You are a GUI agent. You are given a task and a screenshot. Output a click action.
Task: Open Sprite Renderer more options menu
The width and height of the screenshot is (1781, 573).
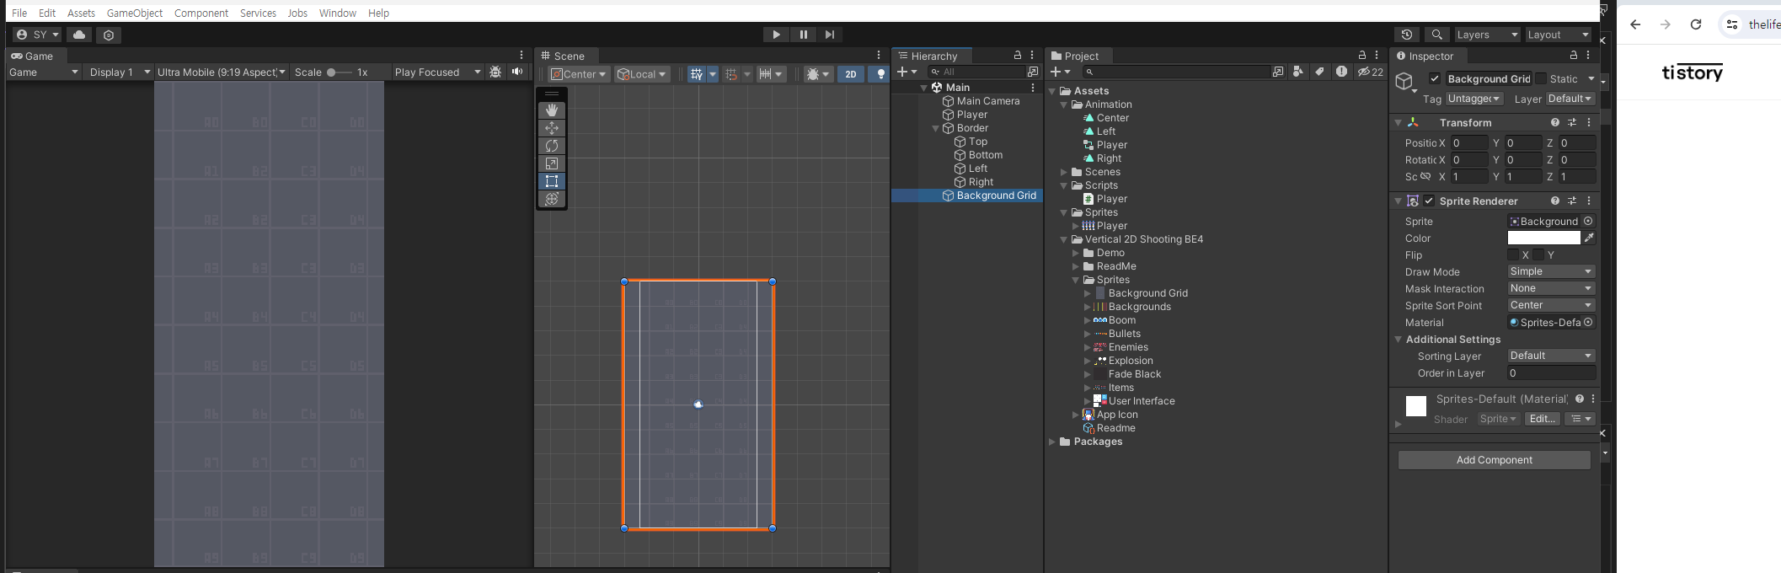tap(1589, 201)
